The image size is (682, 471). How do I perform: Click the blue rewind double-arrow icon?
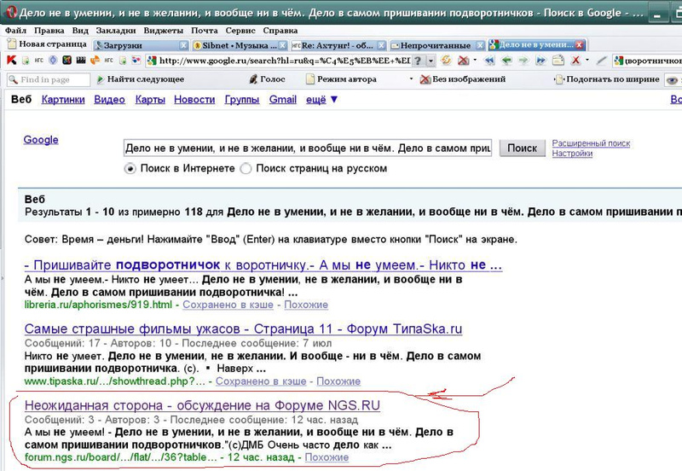click(491, 61)
